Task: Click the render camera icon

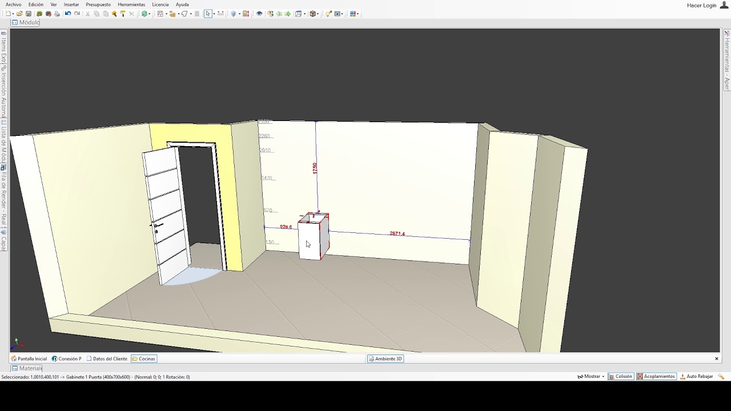Action: [x=338, y=14]
